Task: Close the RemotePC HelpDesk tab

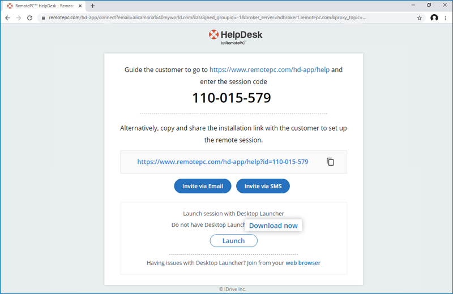Action: point(80,6)
